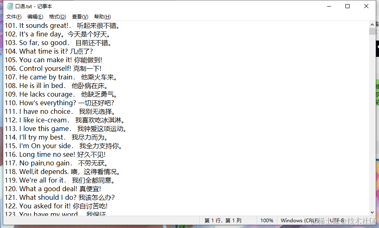The image size is (379, 228).
Task: Open the 格式(O) menu
Action: coord(58,17)
